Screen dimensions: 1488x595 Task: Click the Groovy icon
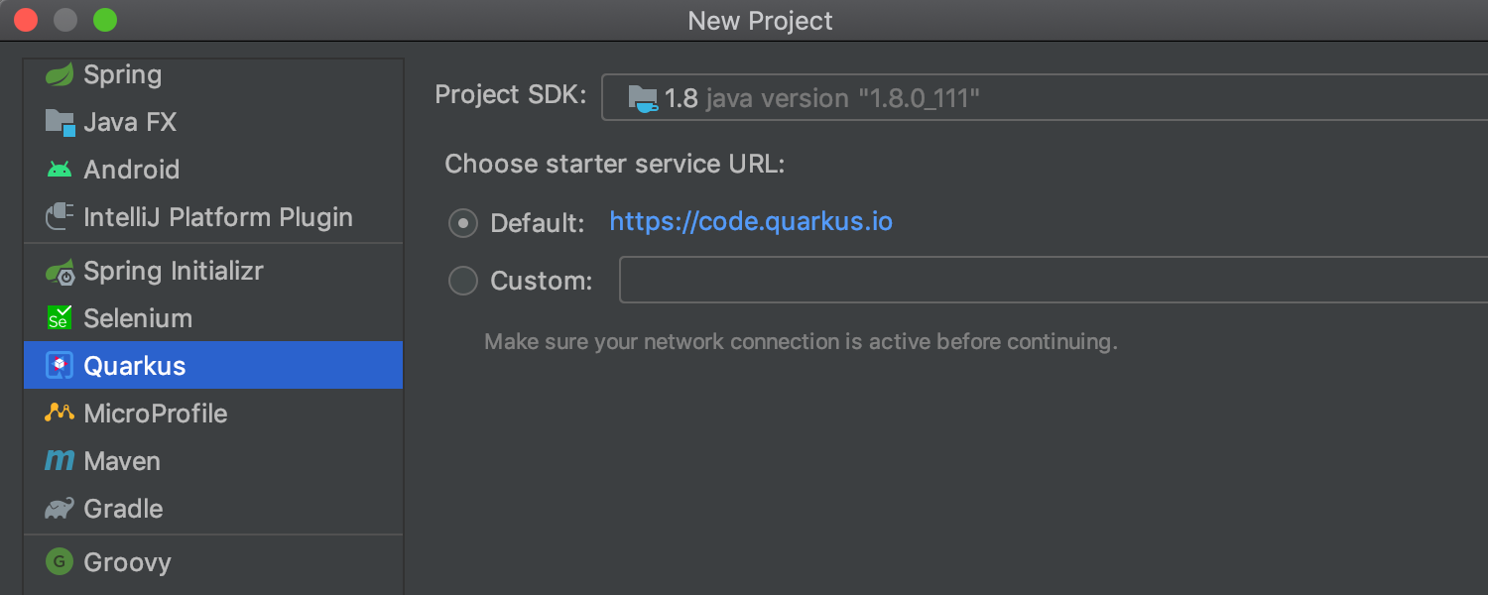60,562
